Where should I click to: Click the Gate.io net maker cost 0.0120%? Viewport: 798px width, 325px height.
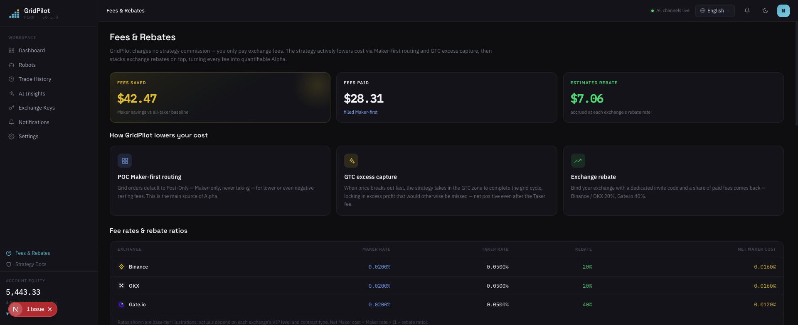pyautogui.click(x=765, y=305)
